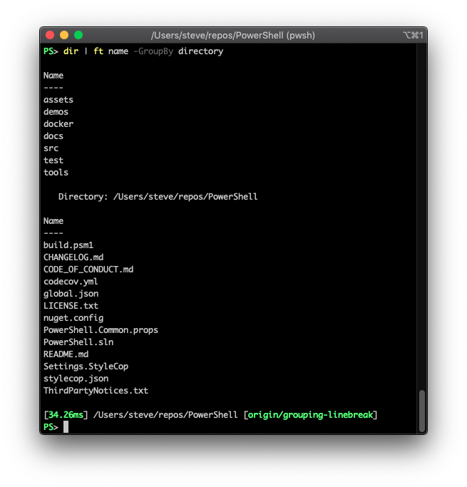This screenshot has height=487, width=467.
Task: Select the PowerShell.Common.props file name
Action: [101, 330]
